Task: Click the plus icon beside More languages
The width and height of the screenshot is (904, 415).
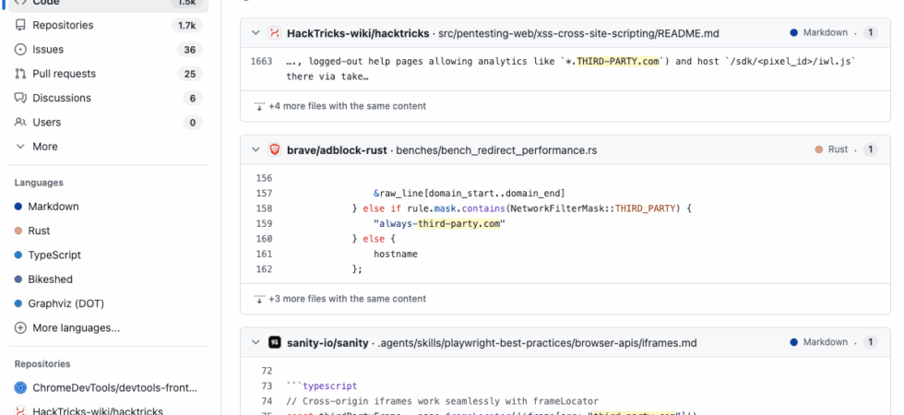Action: tap(20, 328)
